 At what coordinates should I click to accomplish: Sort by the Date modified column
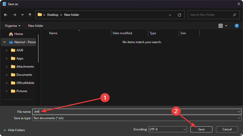coord(122,33)
